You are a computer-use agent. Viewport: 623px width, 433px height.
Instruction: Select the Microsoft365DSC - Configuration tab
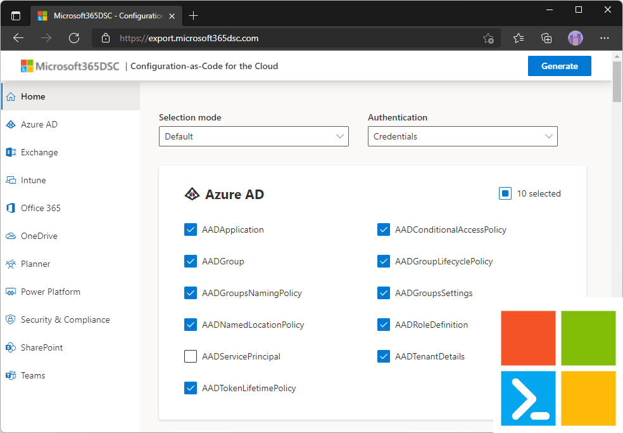(106, 16)
